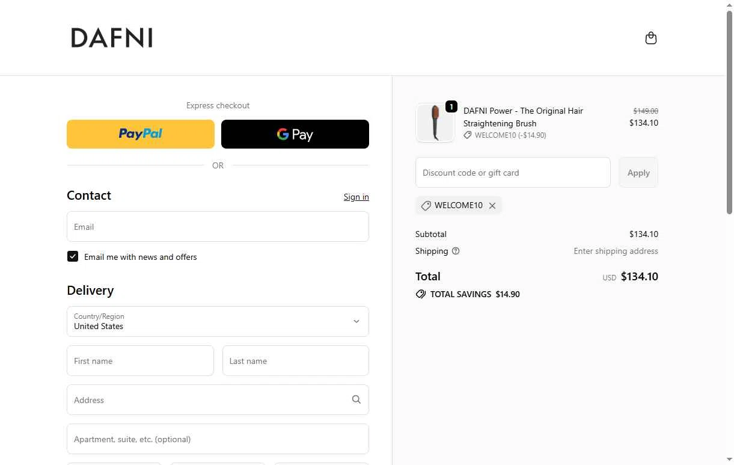The image size is (734, 465).
Task: Click the Subtotal label
Action: point(431,234)
